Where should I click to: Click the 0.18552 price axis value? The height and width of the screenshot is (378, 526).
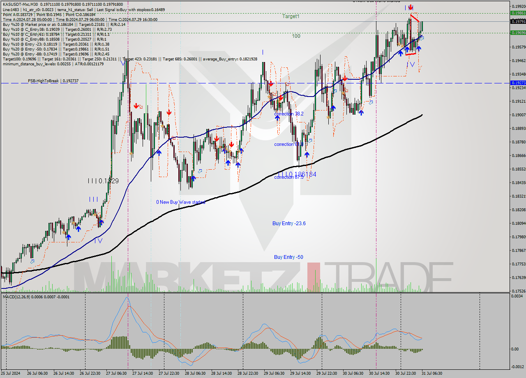519,169
